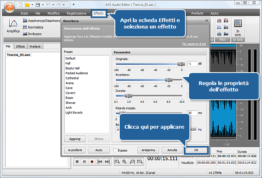This screenshot has width=262, height=178.
Task: Toggle the Bypass checkbox
Action: pyautogui.click(x=115, y=150)
